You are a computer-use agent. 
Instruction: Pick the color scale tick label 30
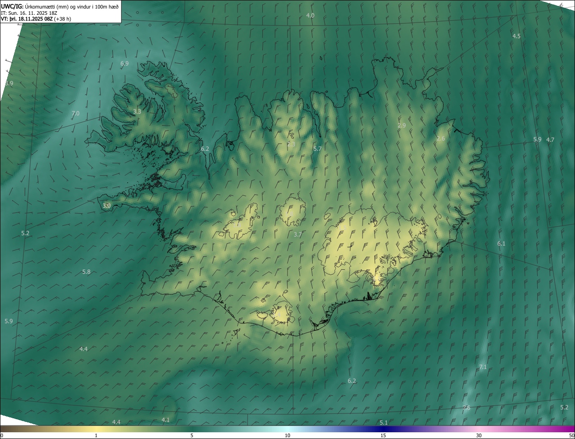[479, 436]
